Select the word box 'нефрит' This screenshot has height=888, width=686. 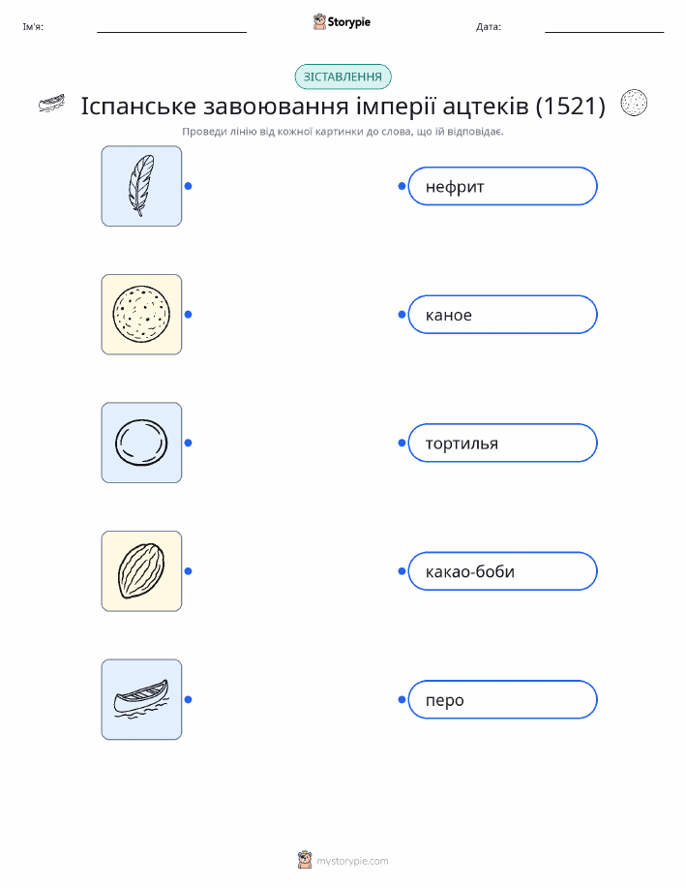pos(502,186)
